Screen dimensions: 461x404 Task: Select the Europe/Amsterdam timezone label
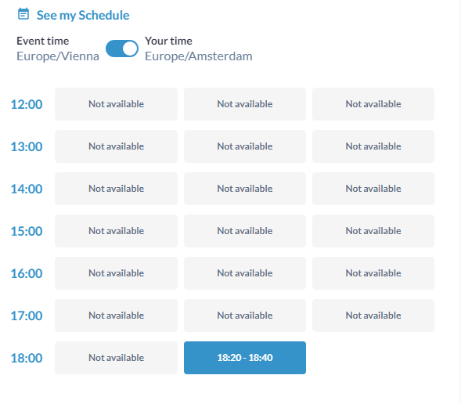pos(199,56)
